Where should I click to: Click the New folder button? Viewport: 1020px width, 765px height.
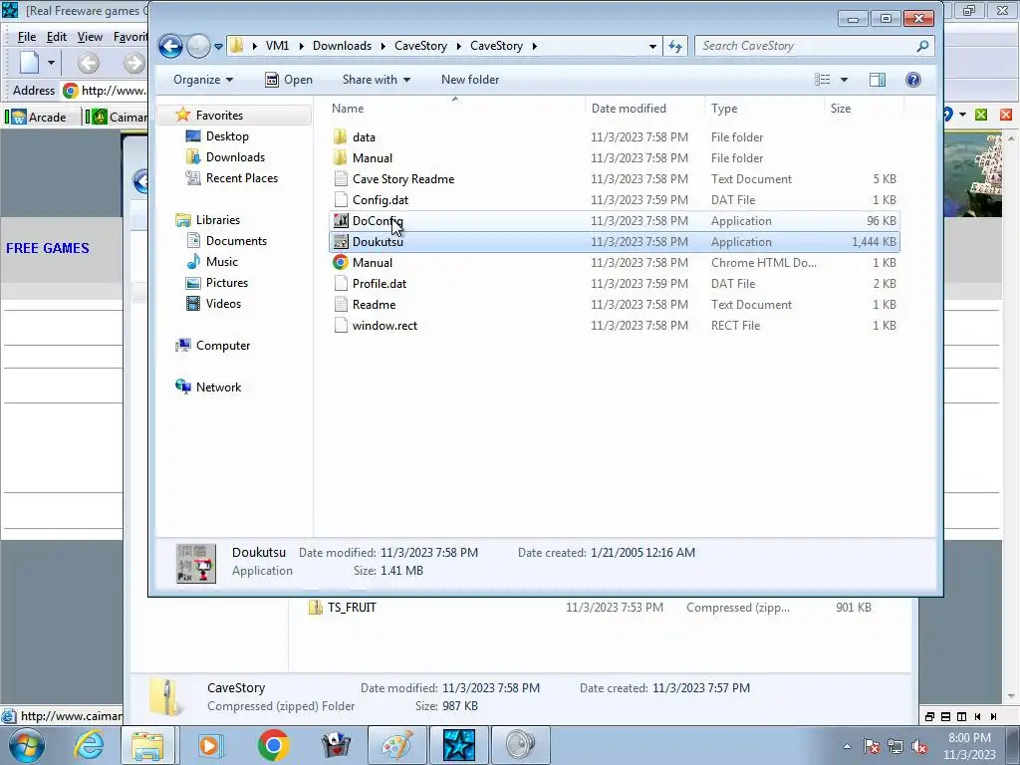470,80
